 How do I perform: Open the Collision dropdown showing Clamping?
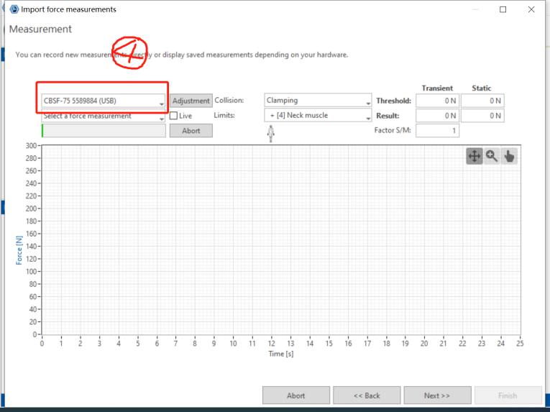coord(317,101)
